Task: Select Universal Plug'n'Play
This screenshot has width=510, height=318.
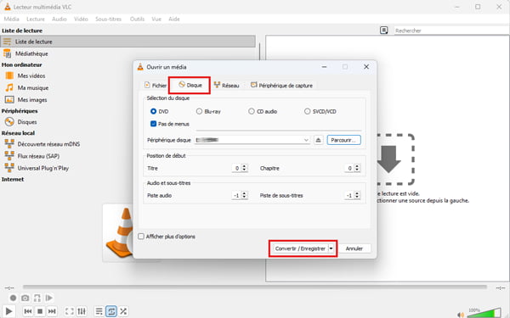Action: pos(42,168)
